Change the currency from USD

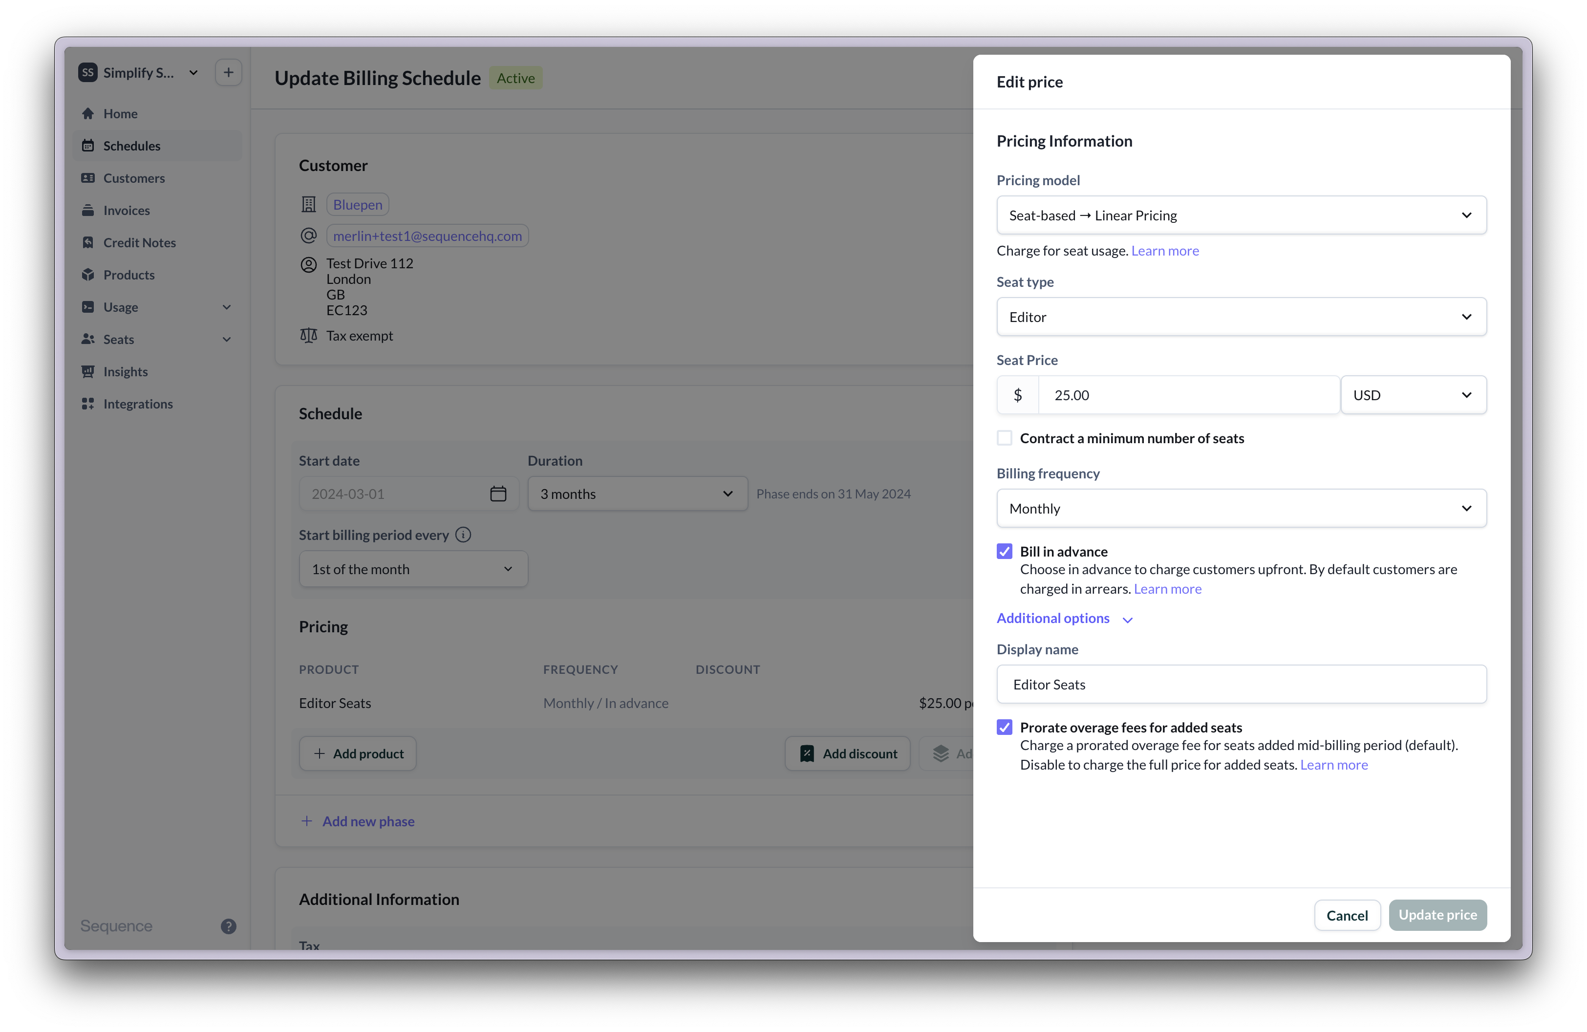click(1414, 395)
